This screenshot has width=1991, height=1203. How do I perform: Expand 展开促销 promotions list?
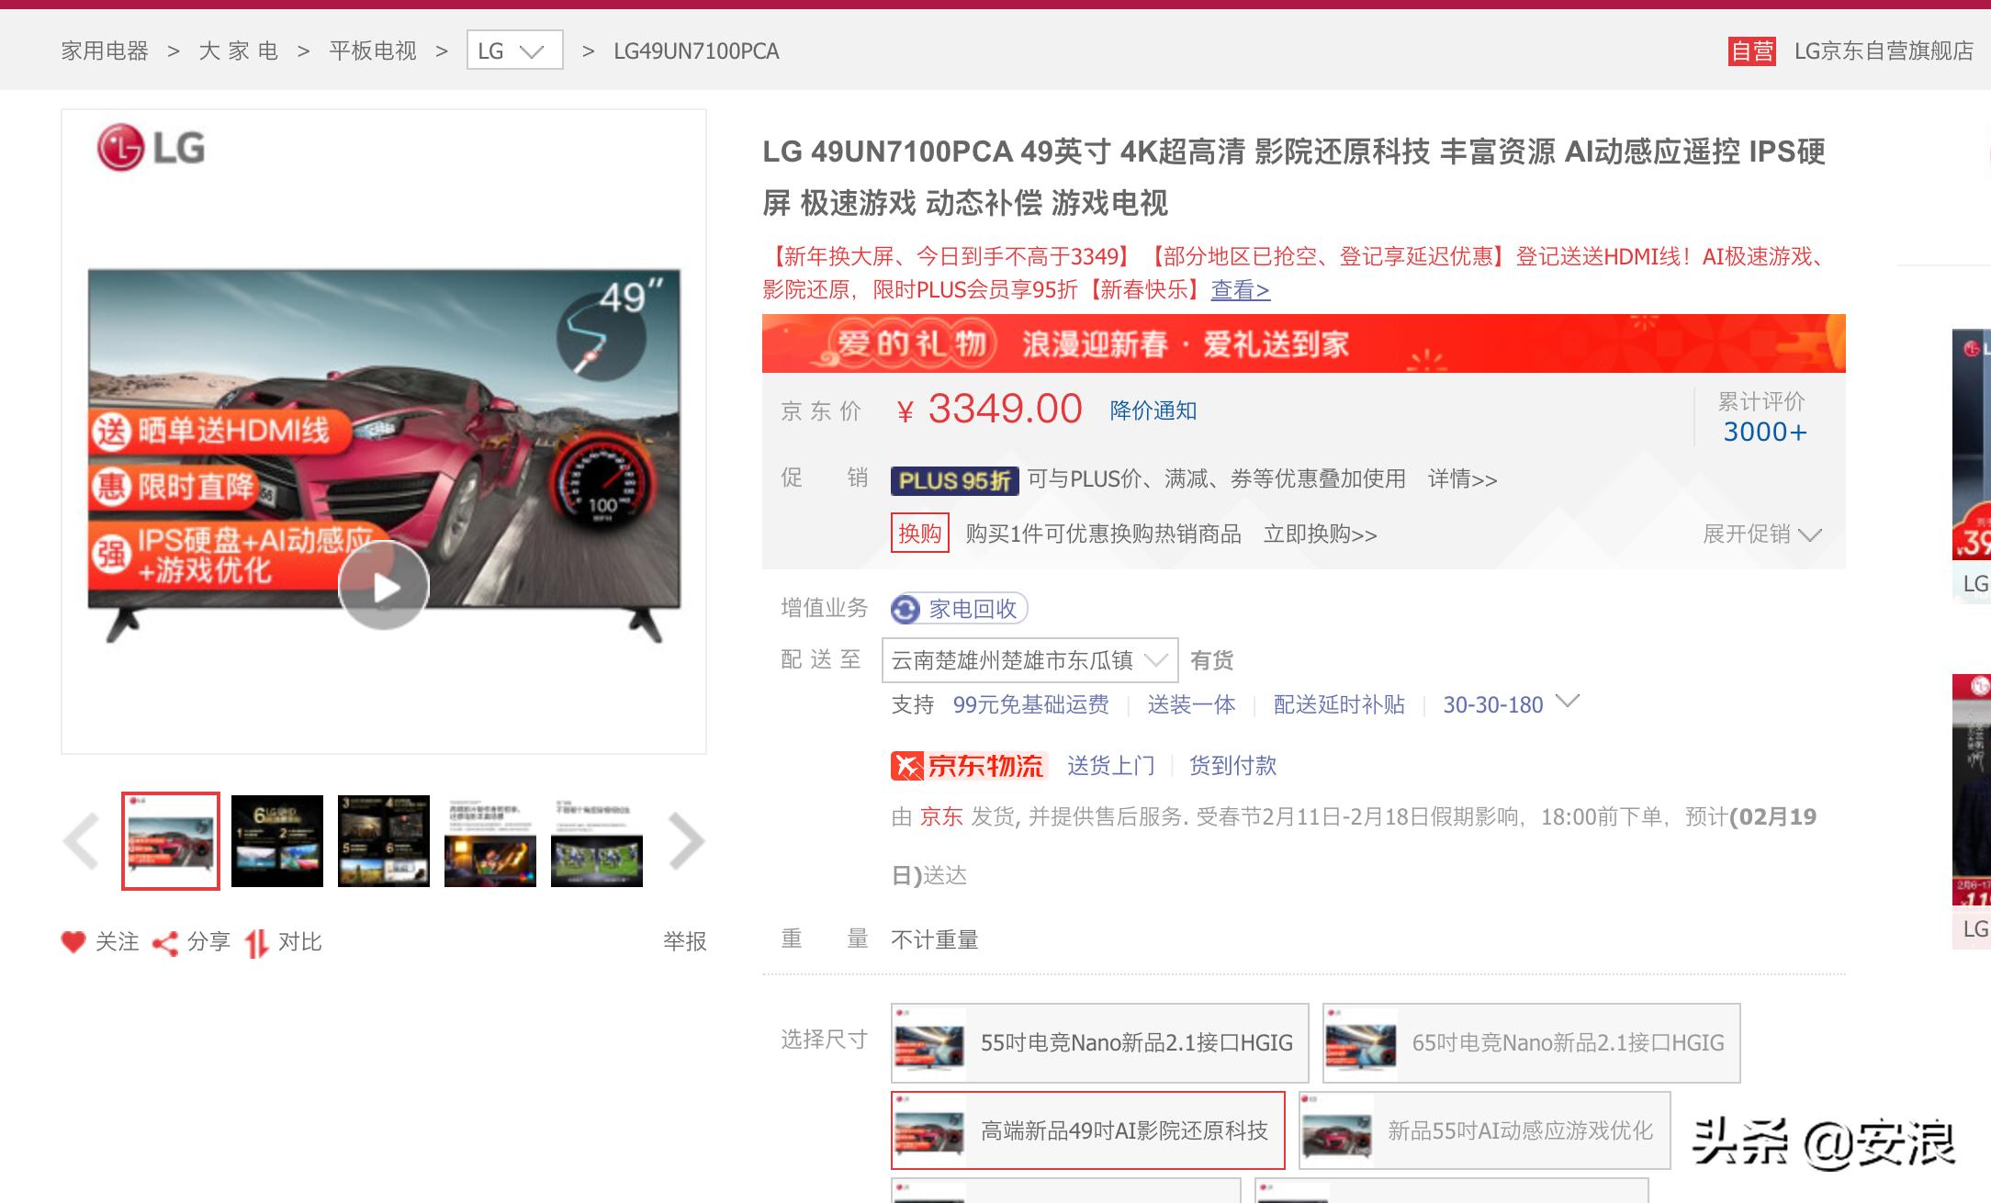point(1760,534)
